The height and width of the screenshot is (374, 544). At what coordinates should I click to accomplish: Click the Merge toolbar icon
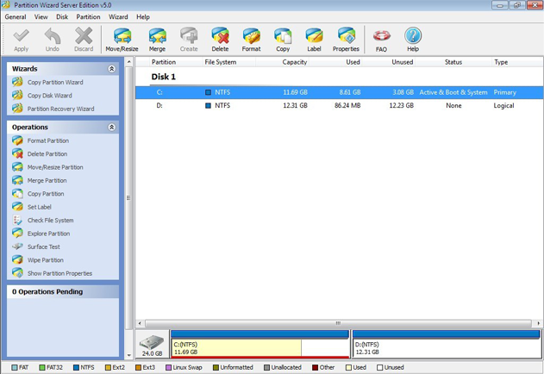157,39
